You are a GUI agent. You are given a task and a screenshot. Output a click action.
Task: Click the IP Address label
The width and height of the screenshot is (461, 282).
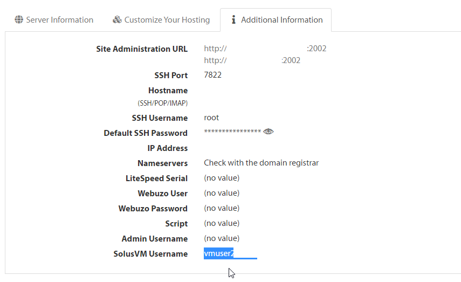point(167,148)
